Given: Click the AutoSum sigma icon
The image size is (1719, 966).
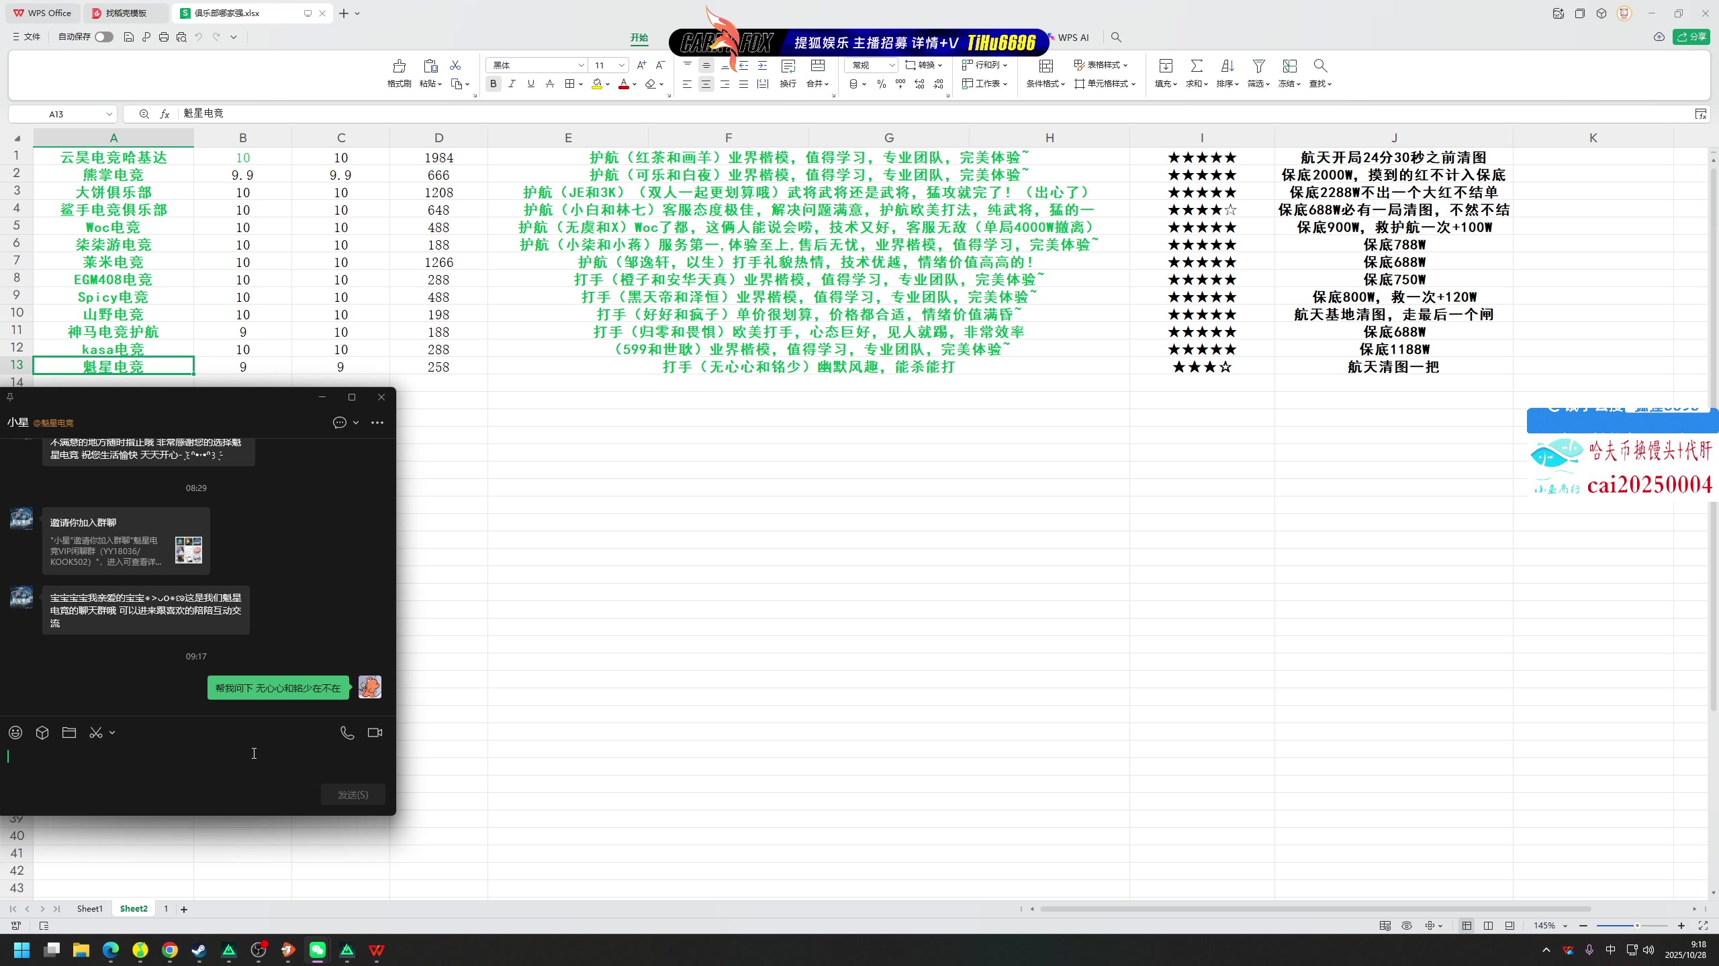Looking at the screenshot, I should pyautogui.click(x=1196, y=66).
